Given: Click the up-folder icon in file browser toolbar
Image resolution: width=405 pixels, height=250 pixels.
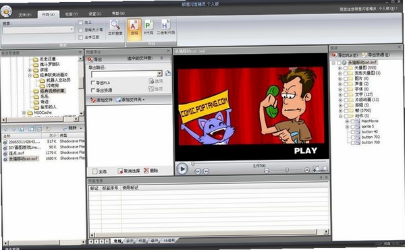Looking at the screenshot, I should (x=48, y=128).
